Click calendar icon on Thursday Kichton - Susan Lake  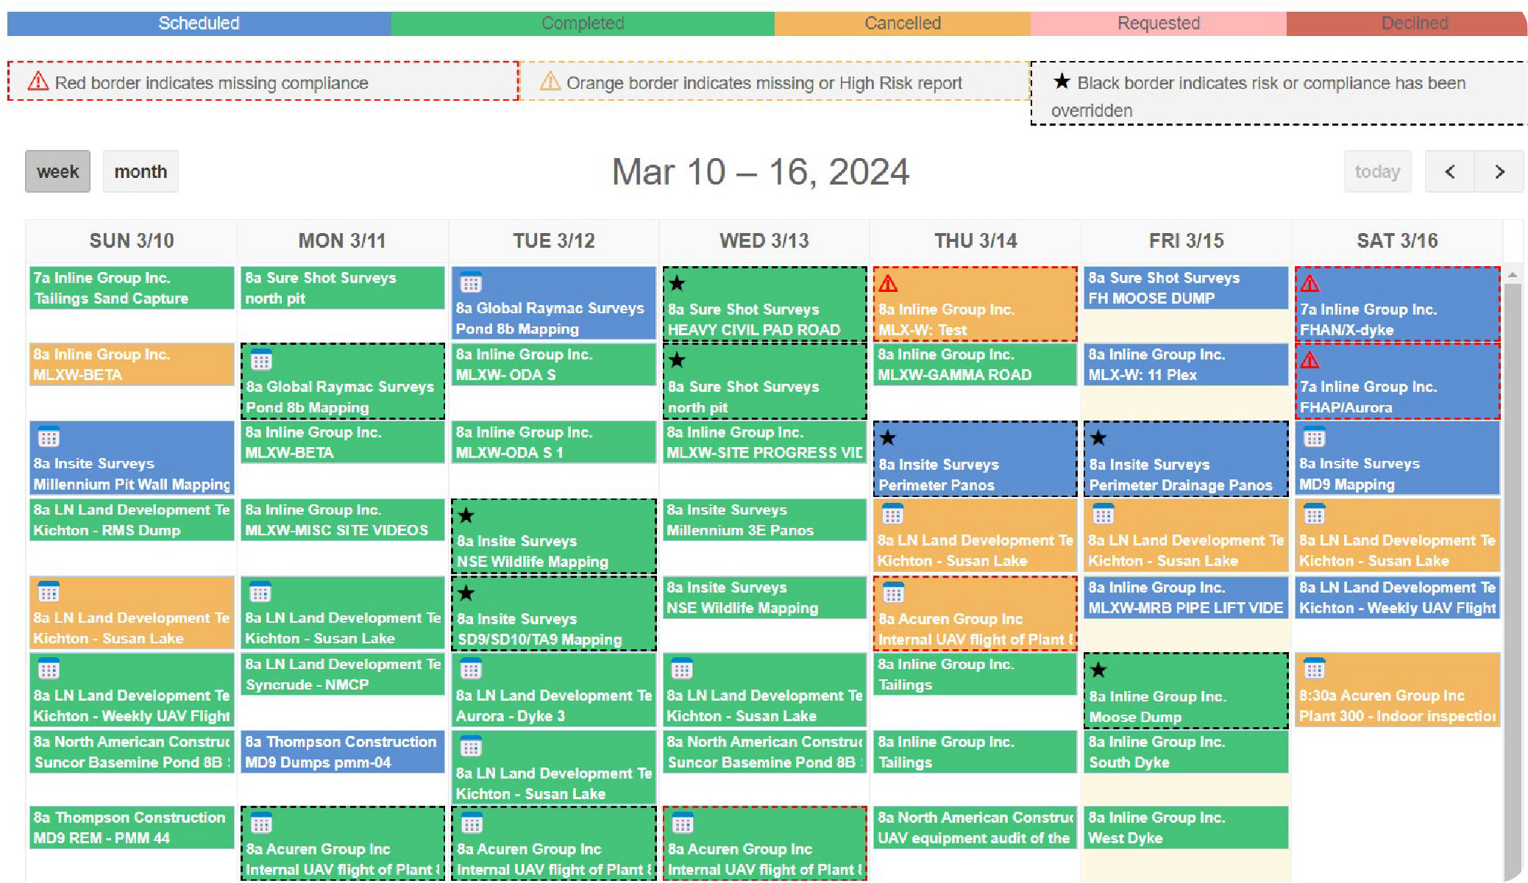[x=892, y=514]
